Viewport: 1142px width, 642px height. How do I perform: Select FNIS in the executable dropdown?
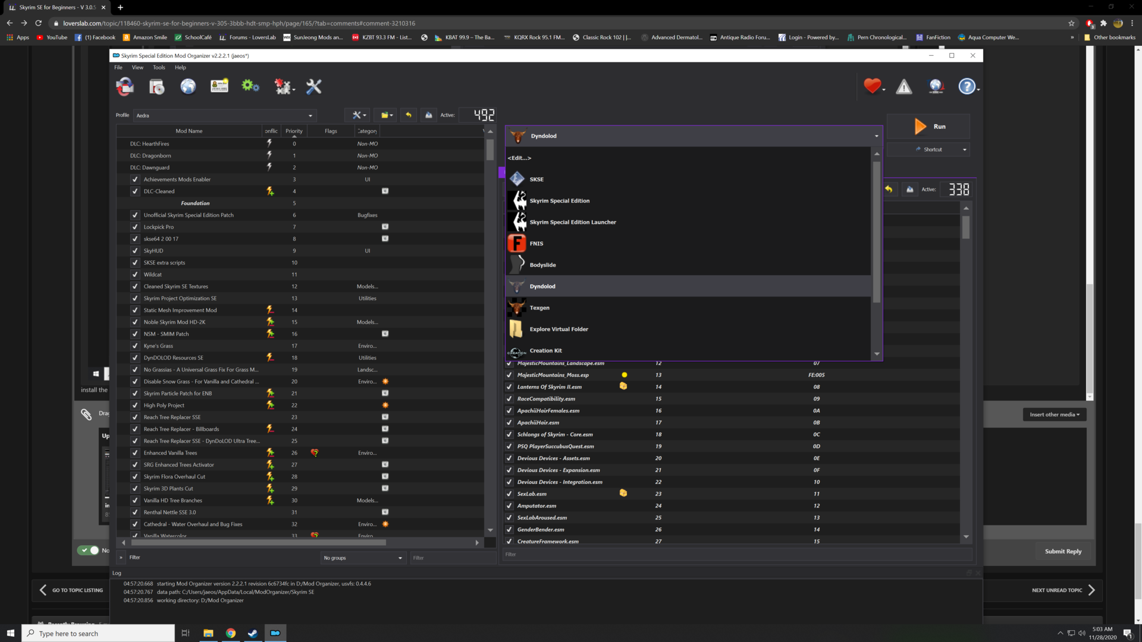tap(688, 243)
